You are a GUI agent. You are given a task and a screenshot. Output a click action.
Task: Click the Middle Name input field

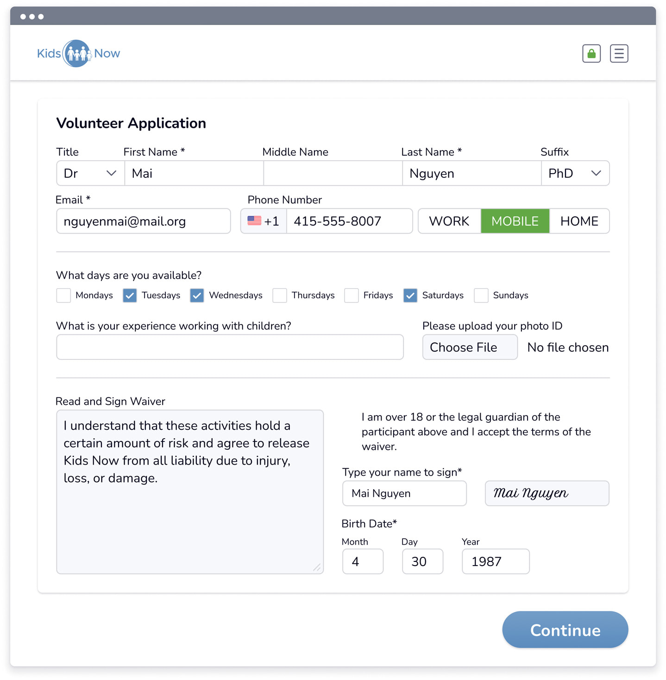coord(333,173)
